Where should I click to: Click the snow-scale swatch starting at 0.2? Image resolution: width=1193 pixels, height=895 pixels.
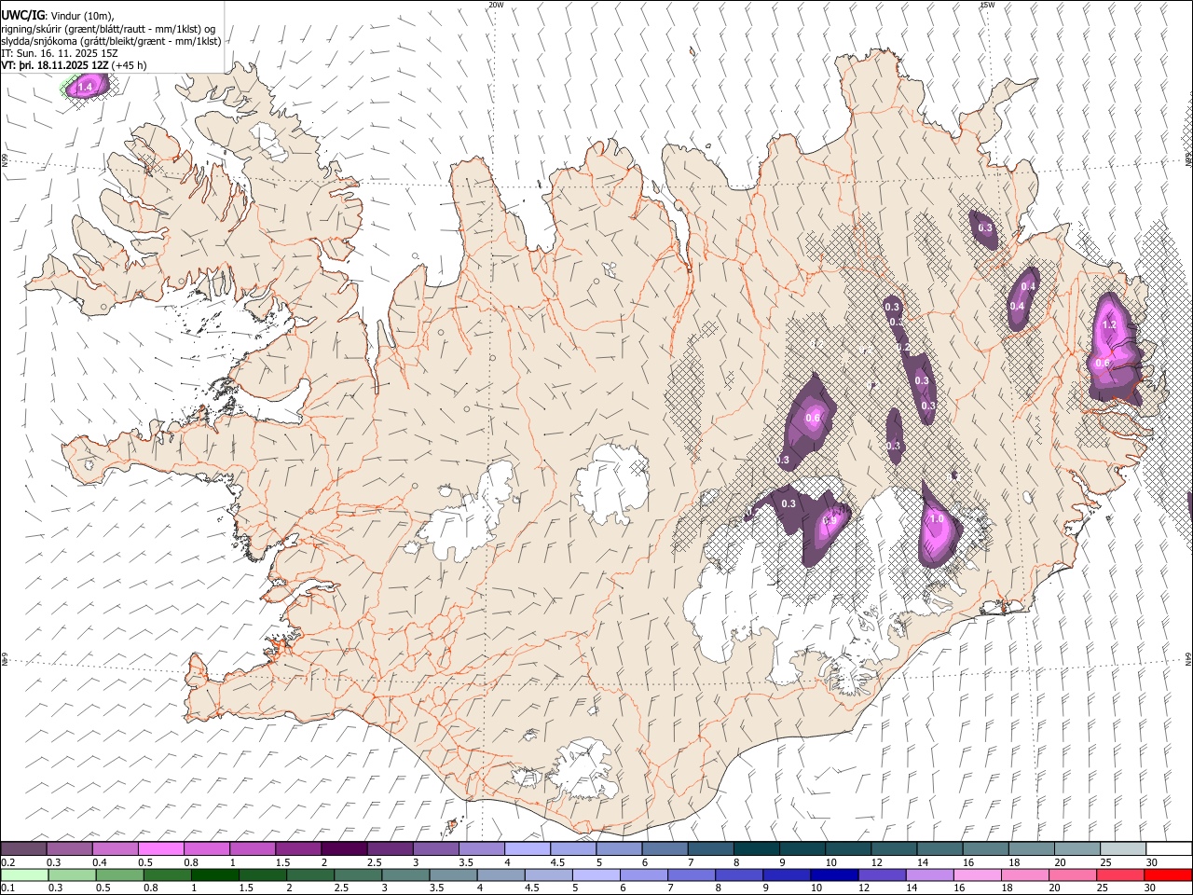pos(23,848)
